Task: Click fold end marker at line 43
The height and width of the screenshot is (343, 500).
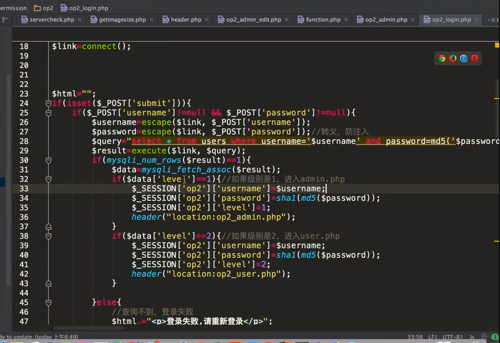Action: tap(48, 283)
